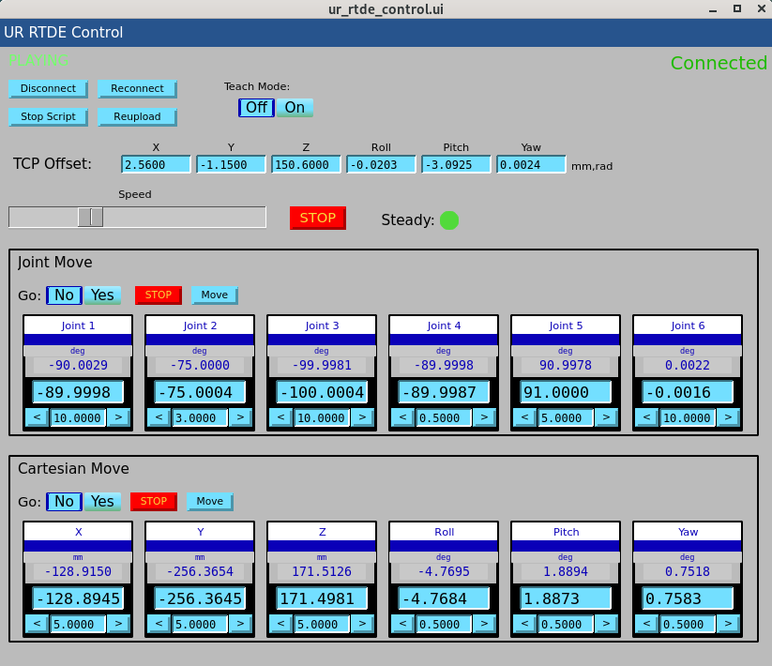Increment Joint 5 with its right arrow
Image resolution: width=772 pixels, height=666 pixels.
pos(606,417)
